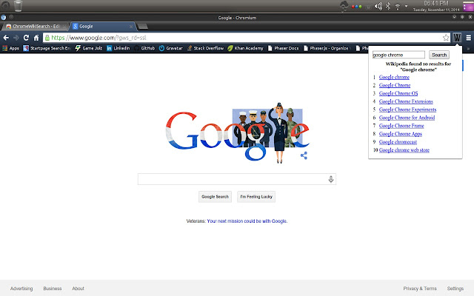The height and width of the screenshot is (296, 474).
Task: Open the Google Chrome for Android result
Action: [x=407, y=118]
